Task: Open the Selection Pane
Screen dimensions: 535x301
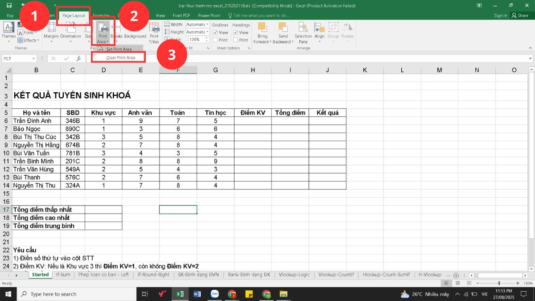Action: 303,32
